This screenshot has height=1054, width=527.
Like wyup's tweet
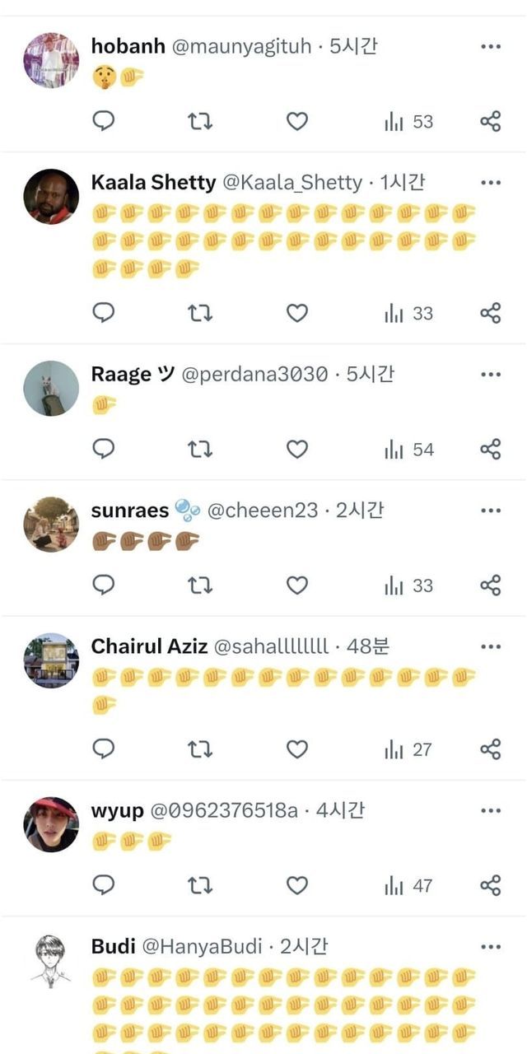(x=297, y=886)
